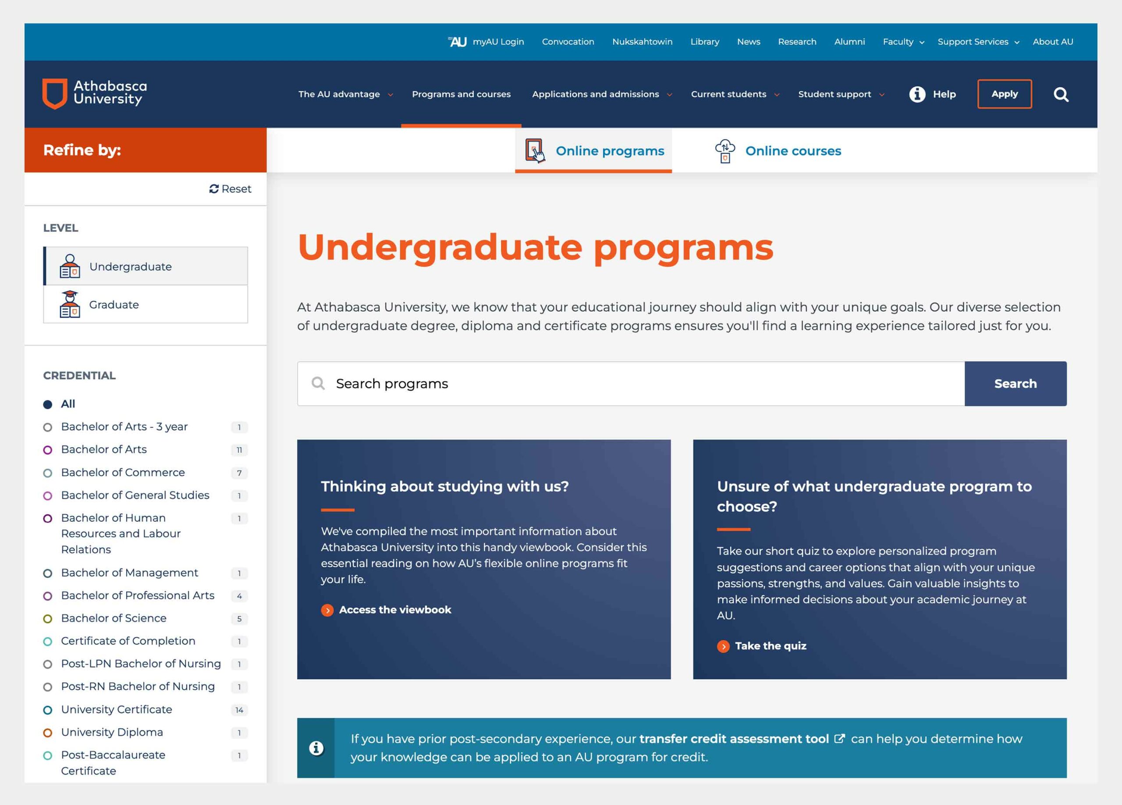
Task: Open Programs and courses nav item
Action: 461,94
